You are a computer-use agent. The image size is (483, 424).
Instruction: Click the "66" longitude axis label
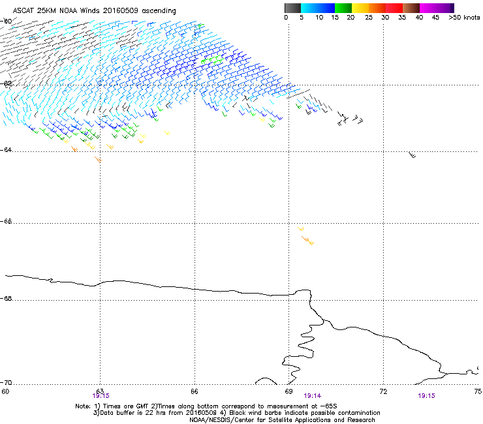(x=195, y=391)
